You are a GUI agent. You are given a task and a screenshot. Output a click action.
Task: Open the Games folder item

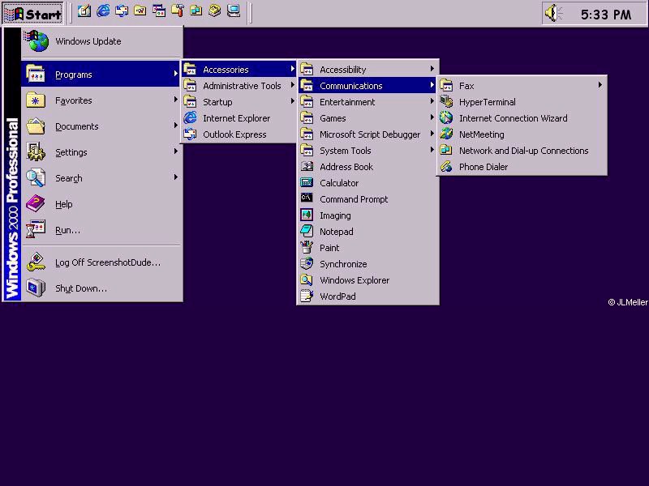coord(367,118)
